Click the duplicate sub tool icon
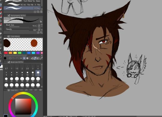 [x=38, y=12]
